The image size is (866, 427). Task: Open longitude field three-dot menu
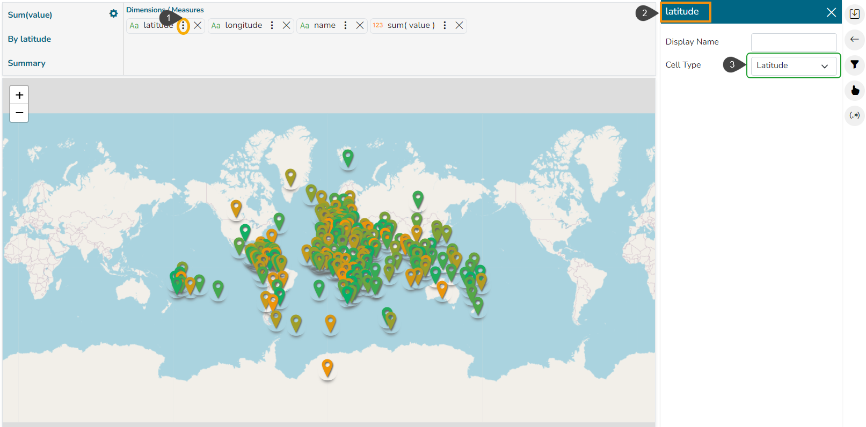point(272,26)
